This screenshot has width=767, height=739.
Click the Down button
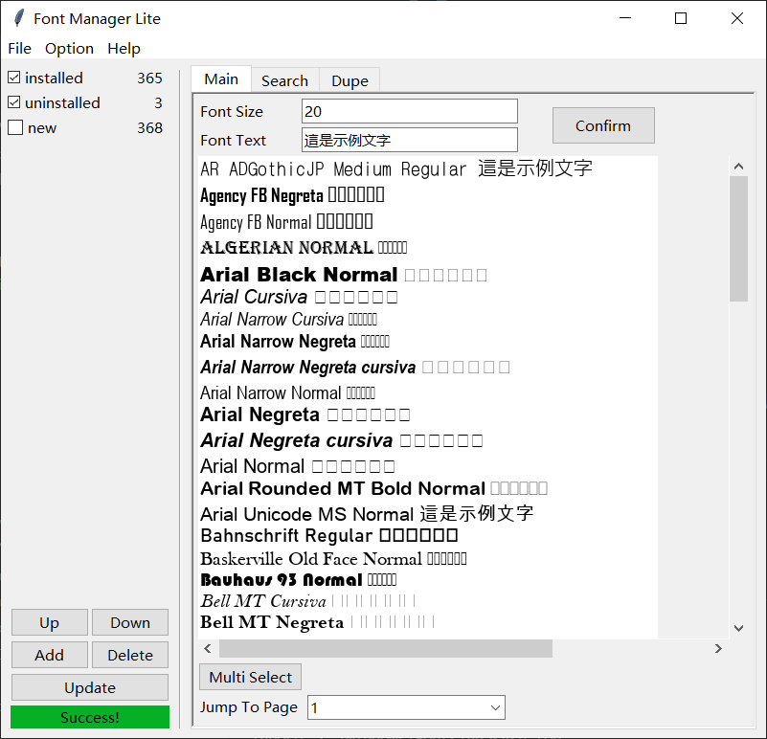point(130,622)
